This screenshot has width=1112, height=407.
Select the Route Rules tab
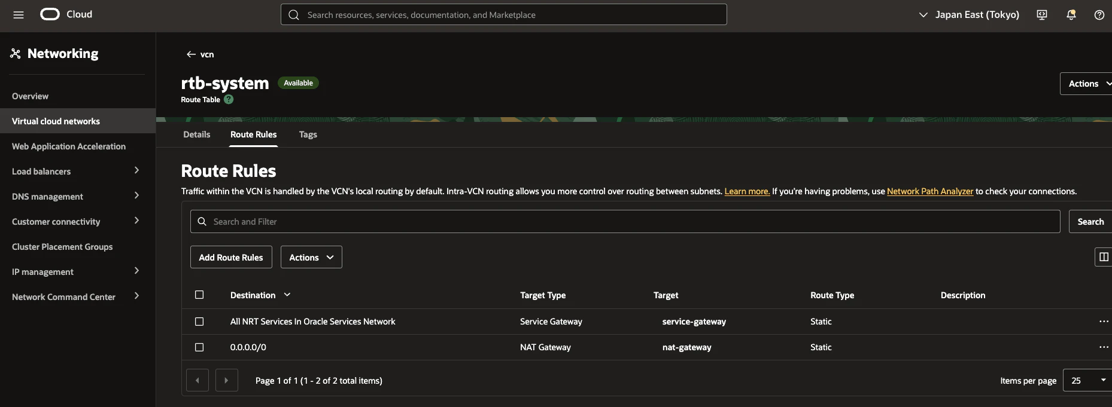pos(253,134)
